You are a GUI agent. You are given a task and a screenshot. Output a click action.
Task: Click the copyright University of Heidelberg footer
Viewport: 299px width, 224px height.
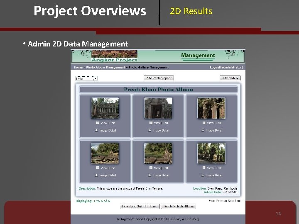click(x=158, y=219)
